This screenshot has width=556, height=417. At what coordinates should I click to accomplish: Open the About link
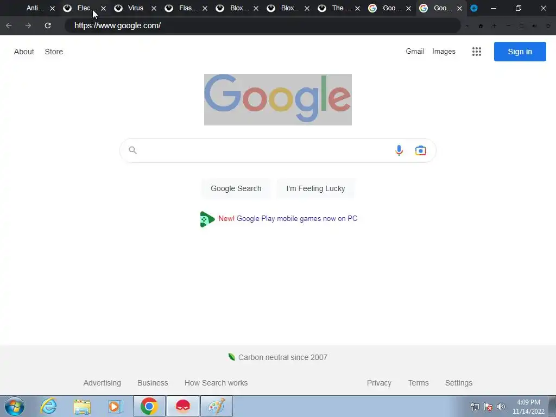tap(24, 52)
